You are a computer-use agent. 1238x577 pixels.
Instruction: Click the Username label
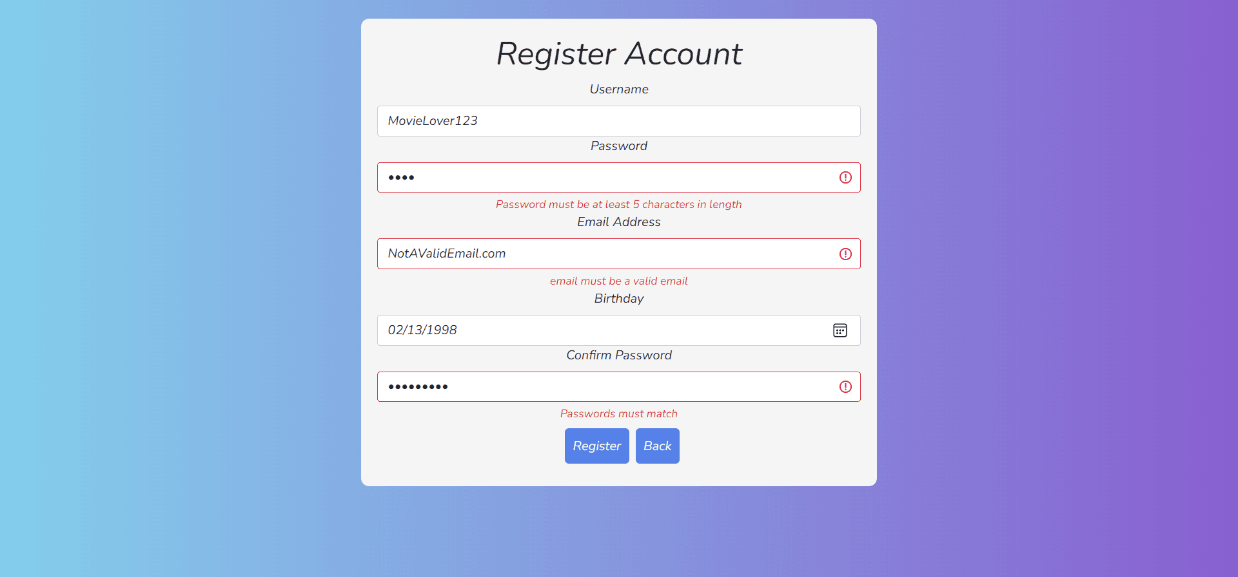pos(619,90)
